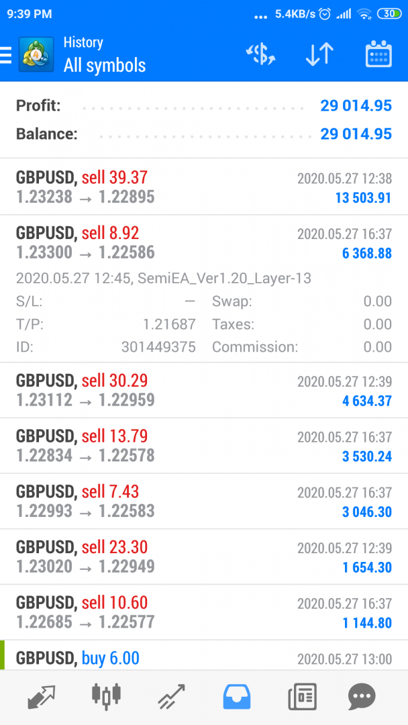The image size is (408, 725).
Task: Switch to Quotes using the arrow icon
Action: point(42,697)
